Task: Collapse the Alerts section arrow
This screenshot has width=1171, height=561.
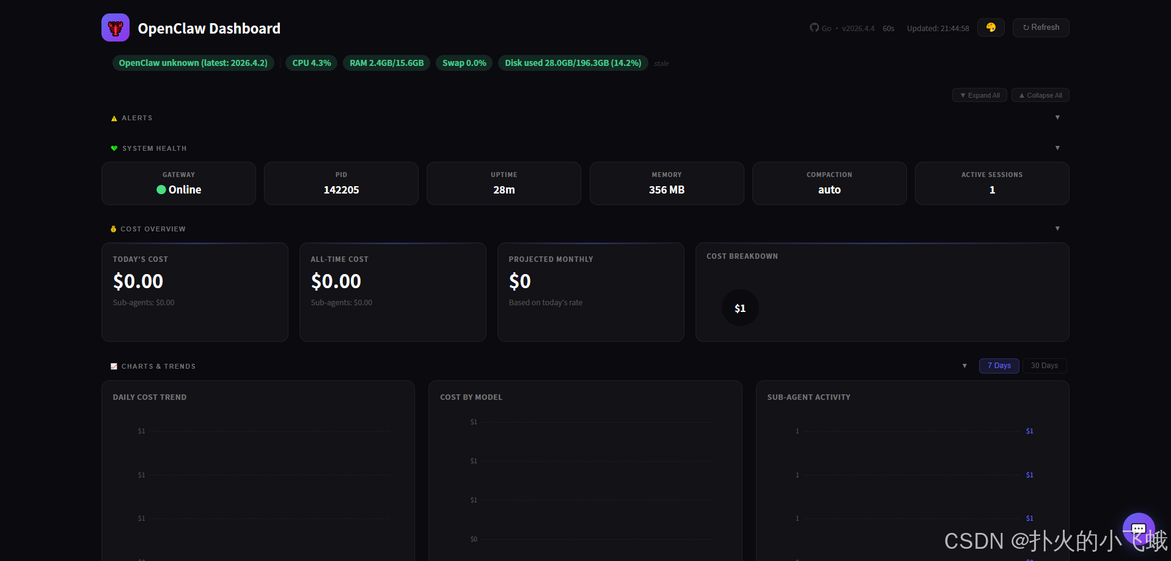Action: click(x=1057, y=117)
